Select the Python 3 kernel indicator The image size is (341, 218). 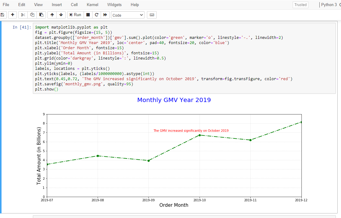click(329, 5)
